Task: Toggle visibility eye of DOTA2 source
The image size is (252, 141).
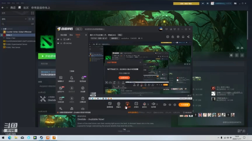Action: 58,43
